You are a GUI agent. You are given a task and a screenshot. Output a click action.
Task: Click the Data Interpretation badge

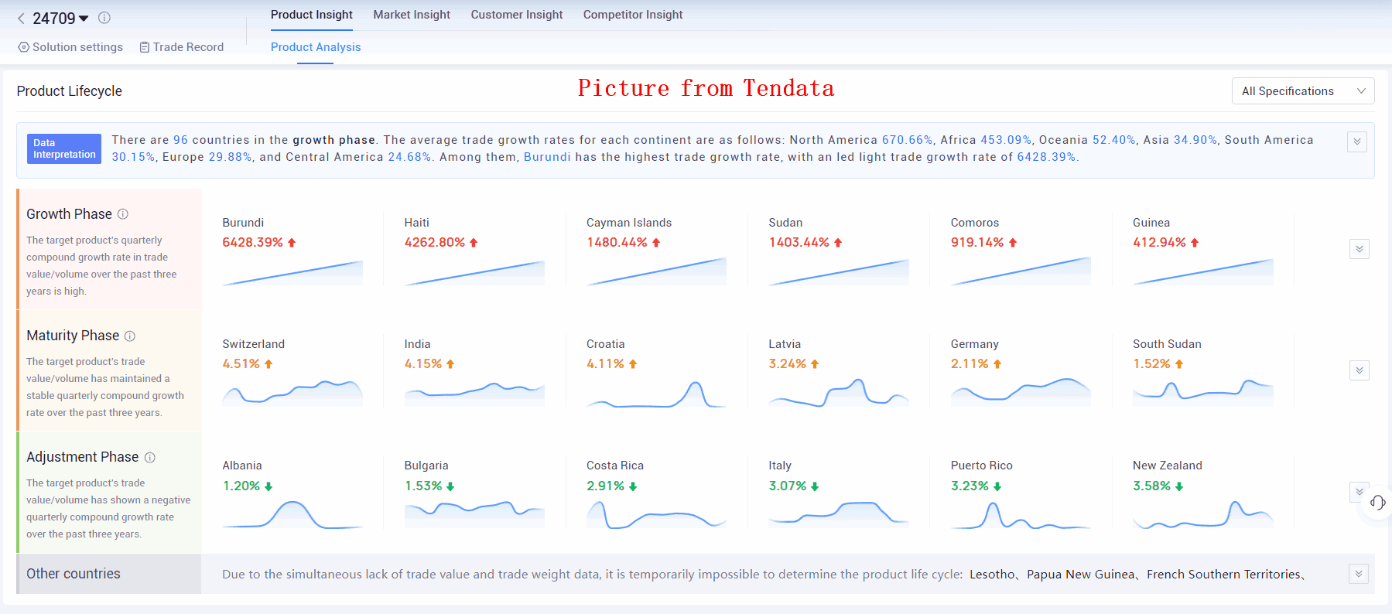64,148
